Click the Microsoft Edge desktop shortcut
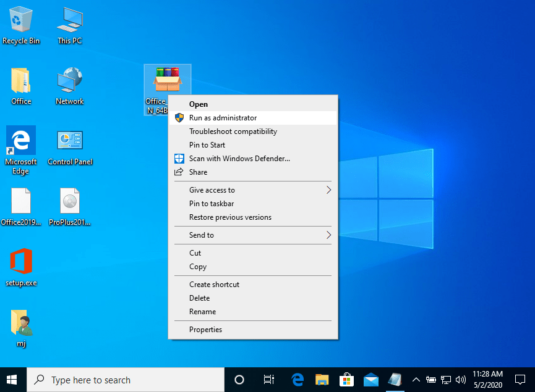 (21, 146)
